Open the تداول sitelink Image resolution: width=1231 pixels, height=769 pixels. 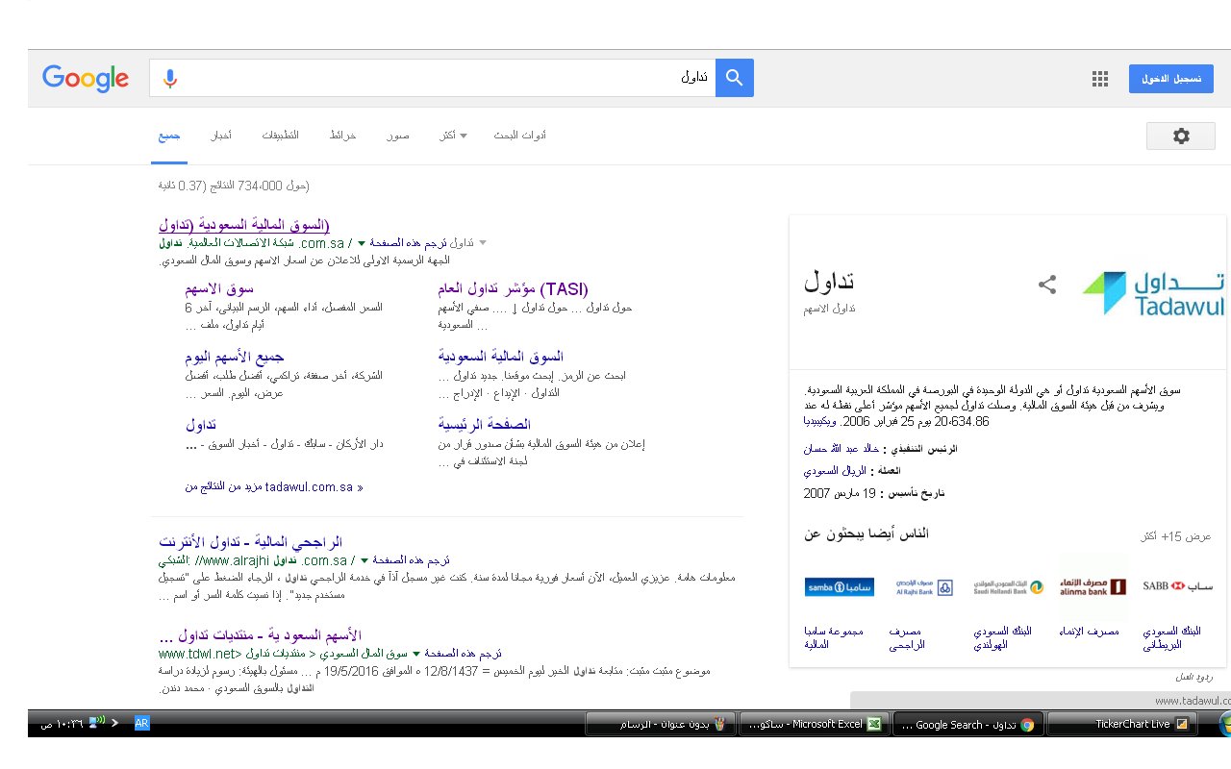tap(201, 424)
